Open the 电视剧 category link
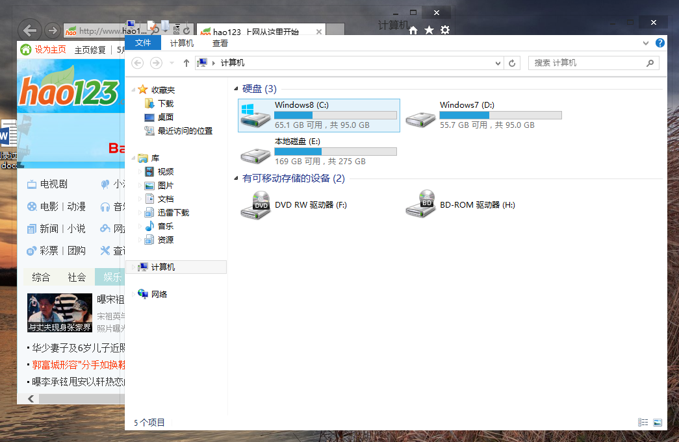The image size is (679, 442). coord(55,184)
